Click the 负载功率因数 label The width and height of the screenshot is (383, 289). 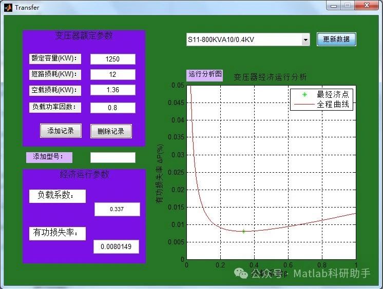tap(55, 107)
